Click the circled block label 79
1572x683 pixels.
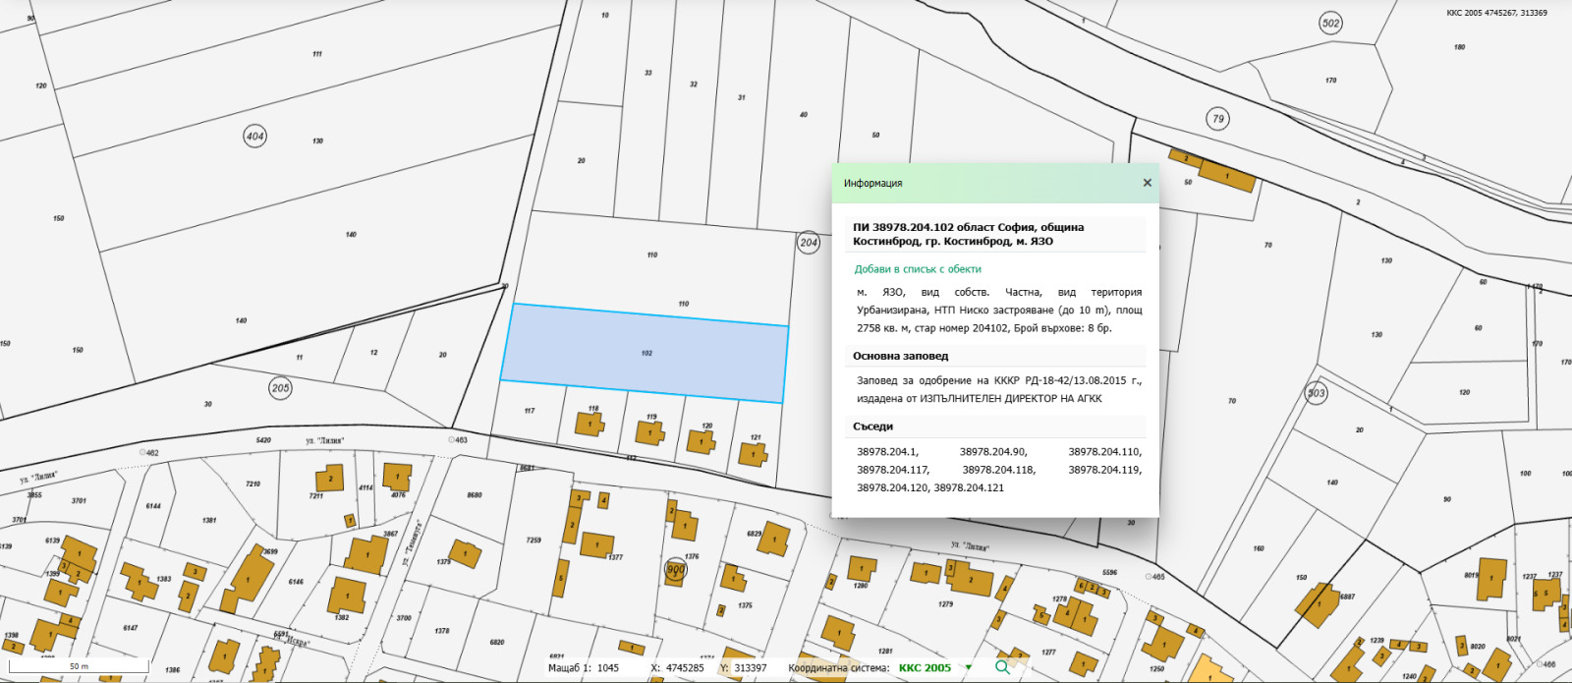[x=1218, y=119]
